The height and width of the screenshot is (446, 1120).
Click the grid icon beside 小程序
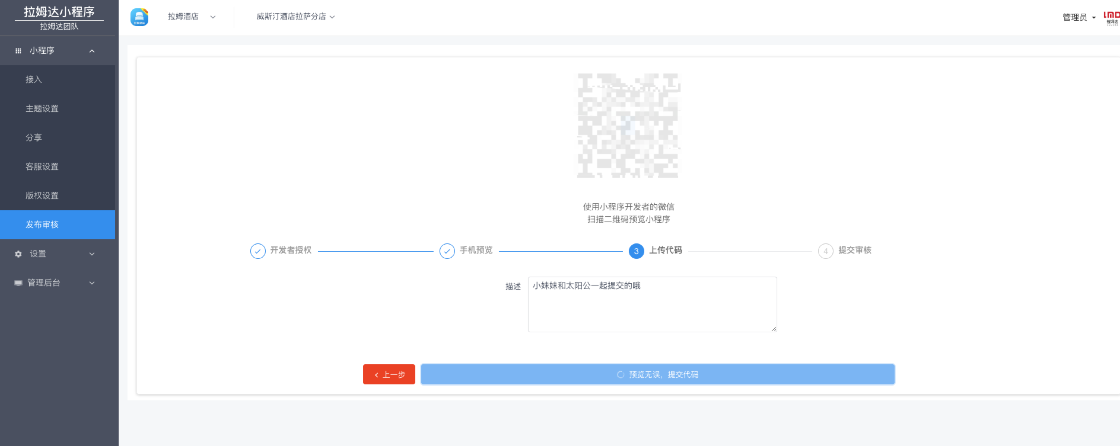point(18,51)
